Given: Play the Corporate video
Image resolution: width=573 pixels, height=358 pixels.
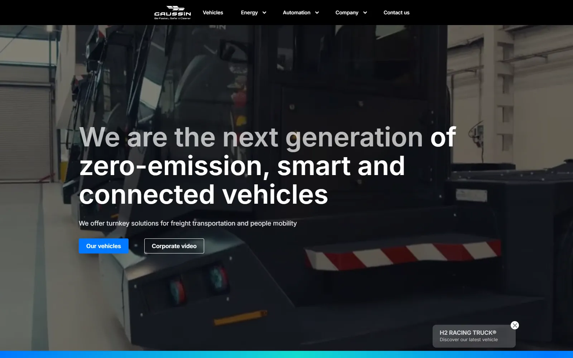Looking at the screenshot, I should coord(174,246).
